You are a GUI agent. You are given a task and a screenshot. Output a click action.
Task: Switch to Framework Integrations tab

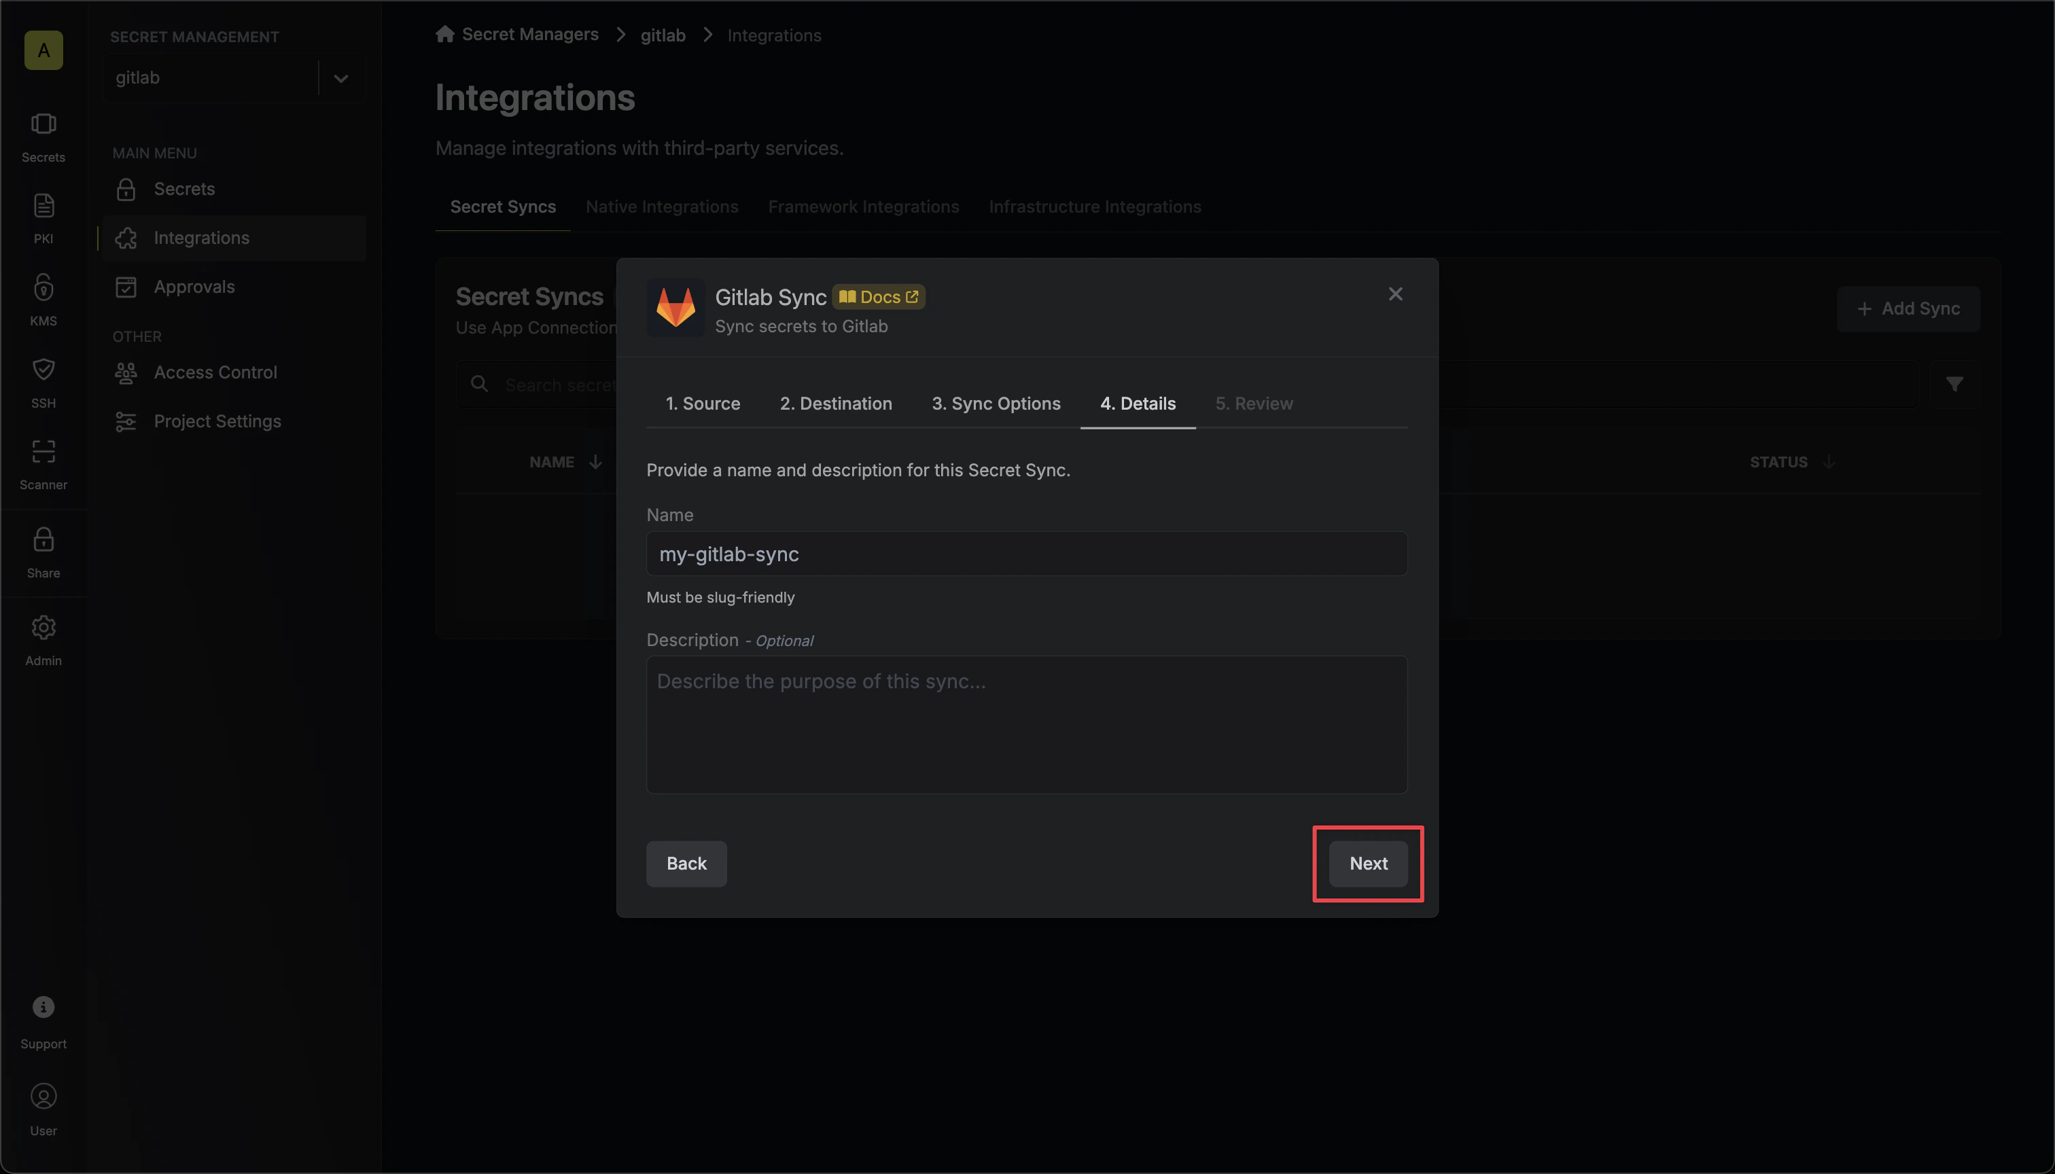[x=864, y=207]
